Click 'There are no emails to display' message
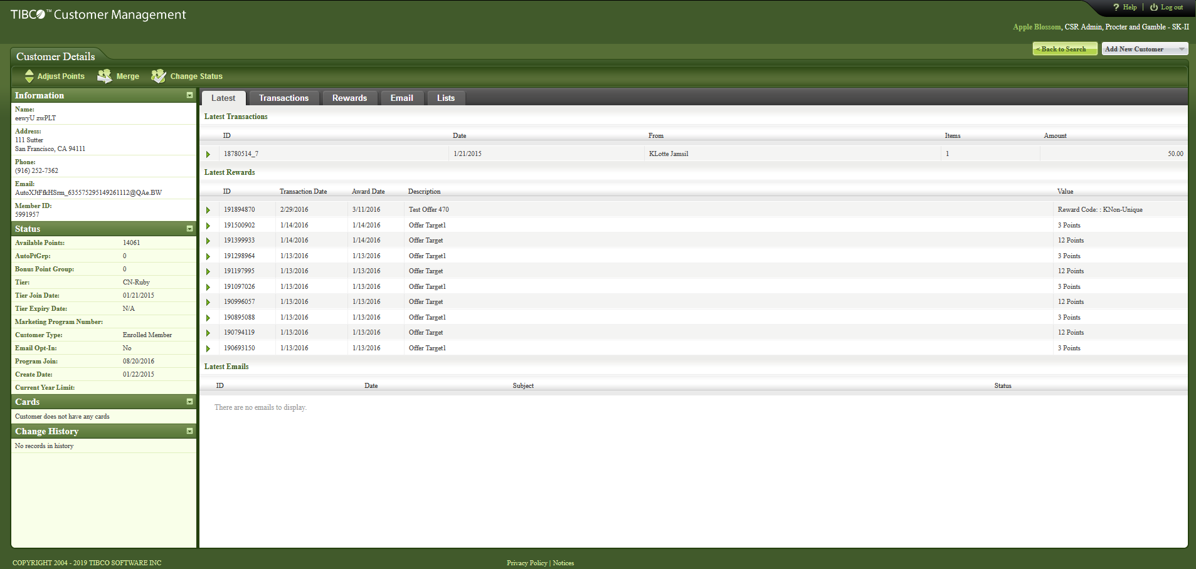 260,407
